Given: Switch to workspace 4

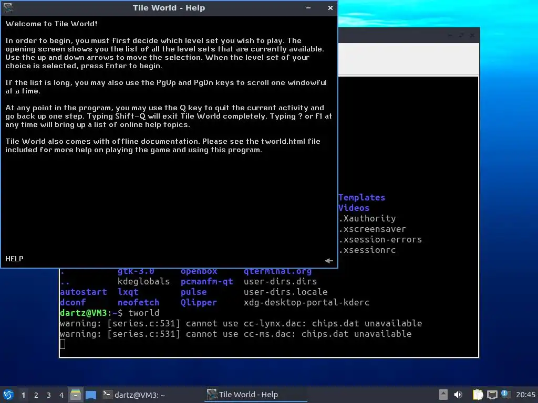Looking at the screenshot, I should [x=61, y=395].
